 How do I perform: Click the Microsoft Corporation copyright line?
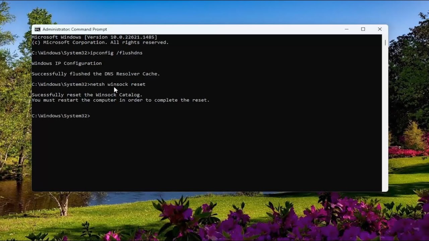100,43
